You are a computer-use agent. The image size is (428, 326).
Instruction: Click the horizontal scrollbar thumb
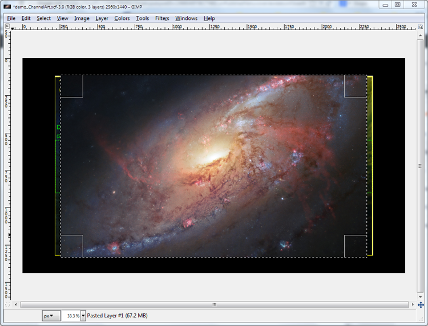point(214,304)
